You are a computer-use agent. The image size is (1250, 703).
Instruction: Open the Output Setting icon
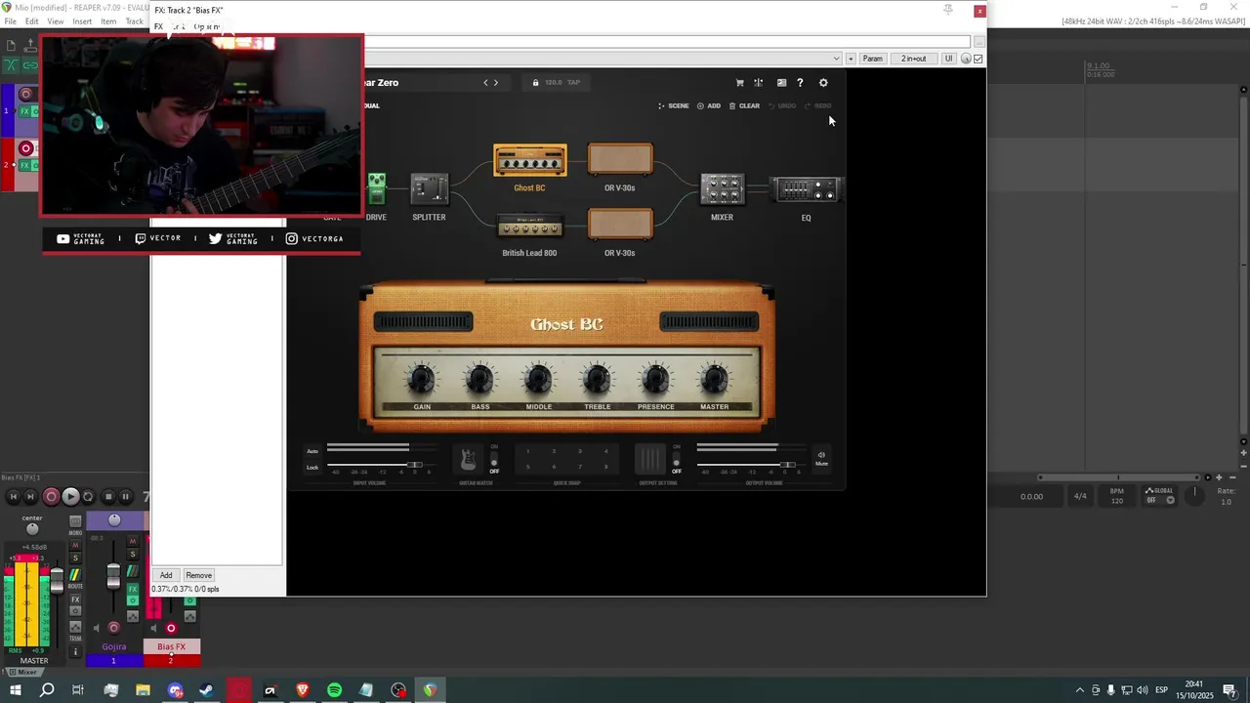[649, 459]
